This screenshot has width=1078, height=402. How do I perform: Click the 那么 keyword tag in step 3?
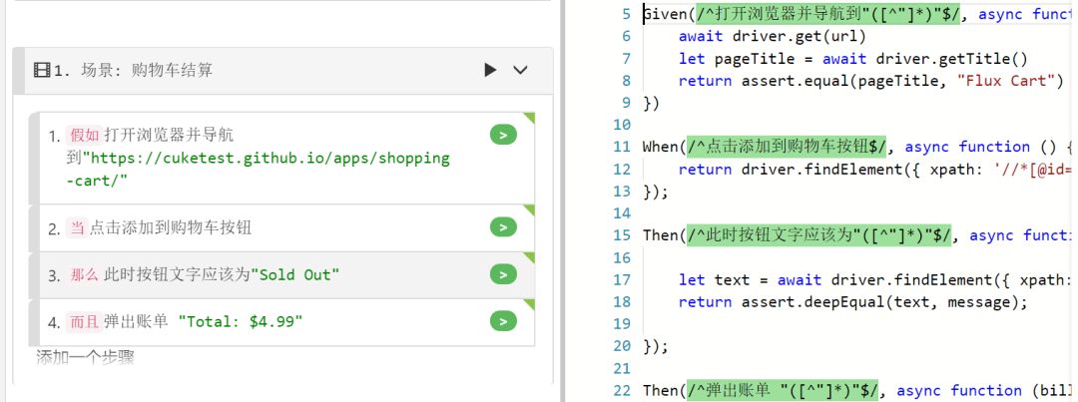[84, 274]
